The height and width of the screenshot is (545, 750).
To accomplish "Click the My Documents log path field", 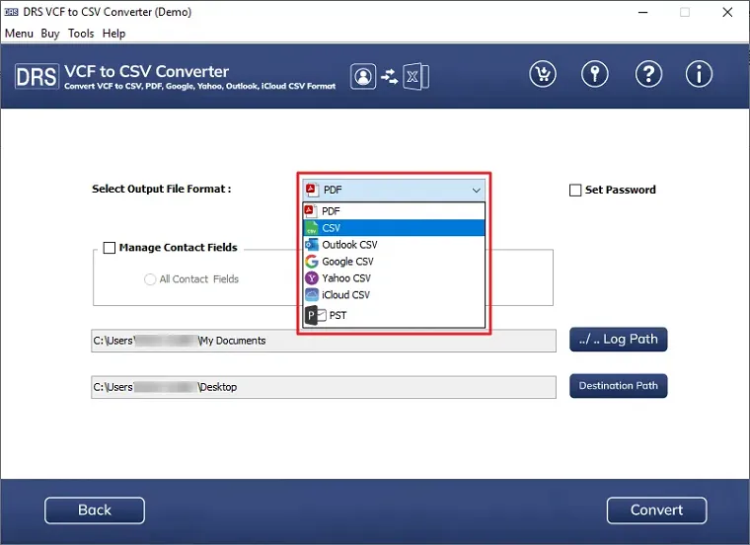I will point(324,341).
